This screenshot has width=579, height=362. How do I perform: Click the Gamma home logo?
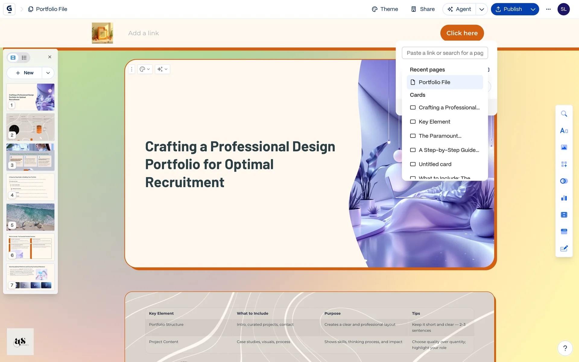tap(9, 9)
